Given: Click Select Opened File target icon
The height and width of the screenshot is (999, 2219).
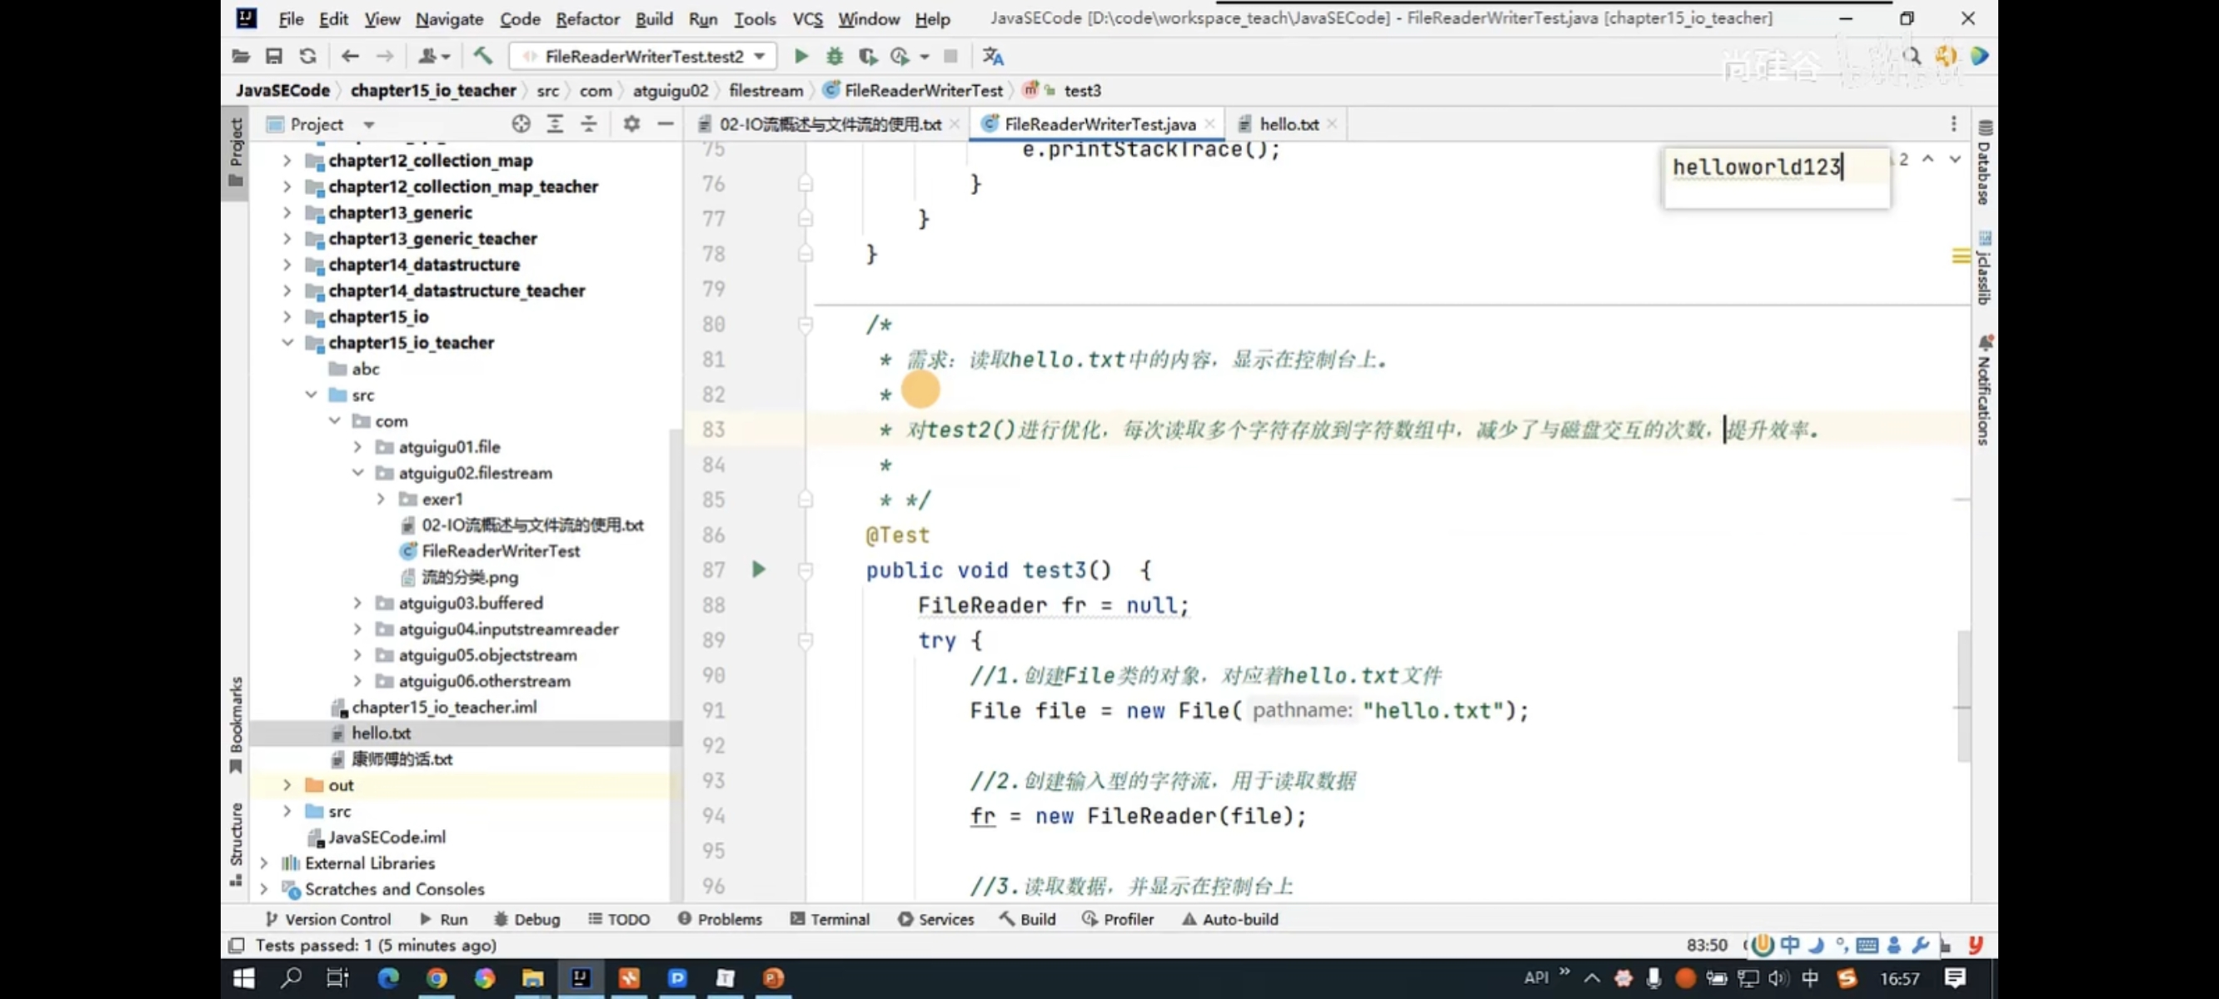Looking at the screenshot, I should [x=521, y=124].
